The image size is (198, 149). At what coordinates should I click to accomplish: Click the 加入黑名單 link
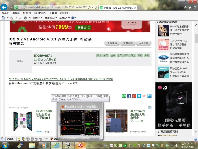tap(50, 60)
